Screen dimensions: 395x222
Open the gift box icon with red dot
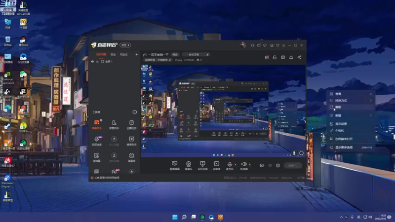pos(267,57)
